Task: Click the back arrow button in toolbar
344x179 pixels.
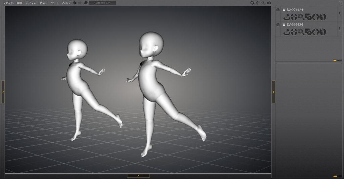Action: point(75,3)
